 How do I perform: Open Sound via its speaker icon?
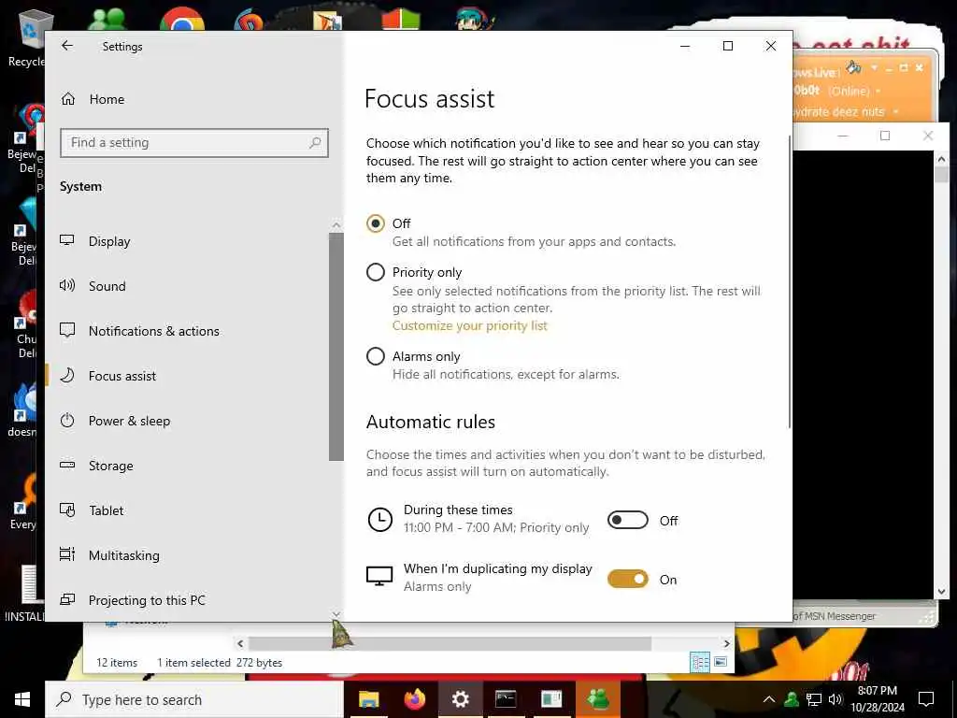(x=67, y=285)
